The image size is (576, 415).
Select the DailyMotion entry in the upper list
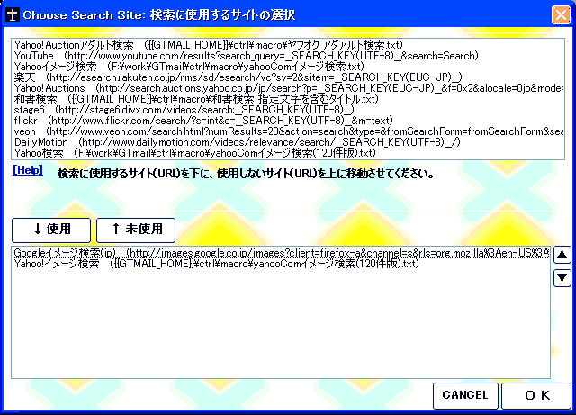288,142
